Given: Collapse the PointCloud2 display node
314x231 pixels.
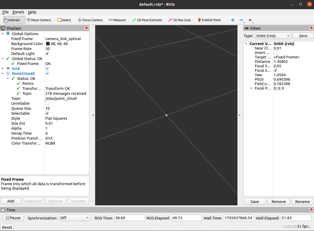Looking at the screenshot, I should tap(3, 73).
